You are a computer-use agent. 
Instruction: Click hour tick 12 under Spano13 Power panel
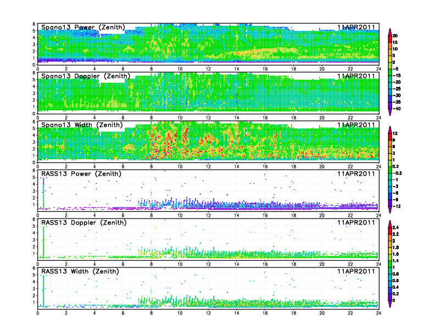pyautogui.click(x=208, y=69)
